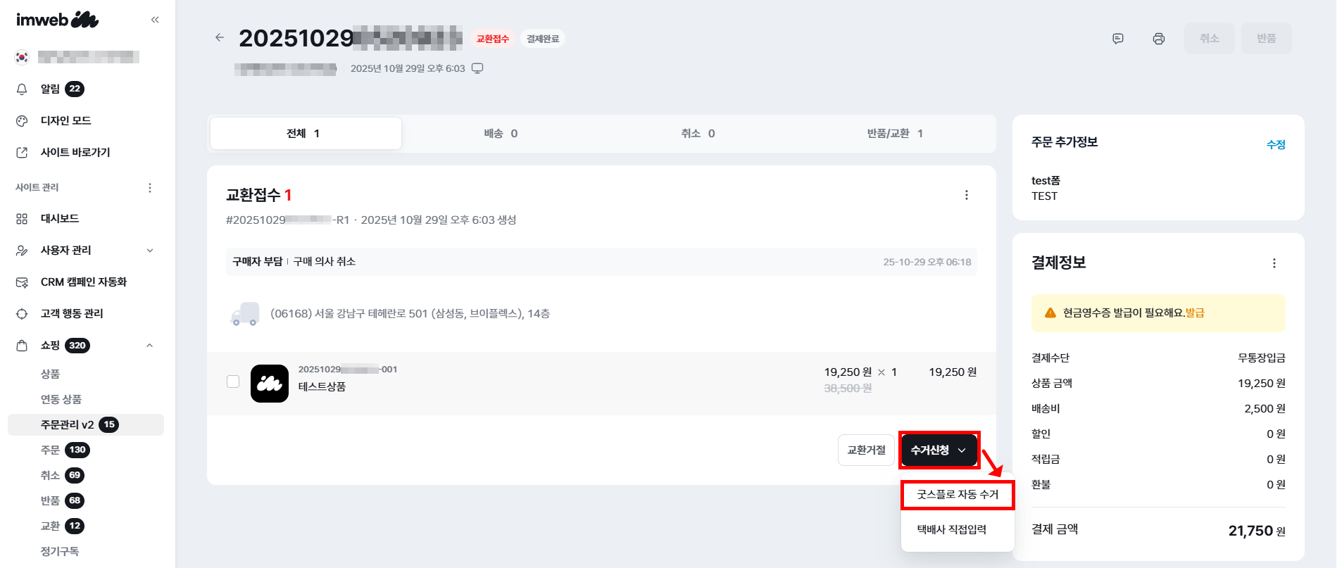Go to 대시보드 page
1337x568 pixels.
pyautogui.click(x=60, y=219)
